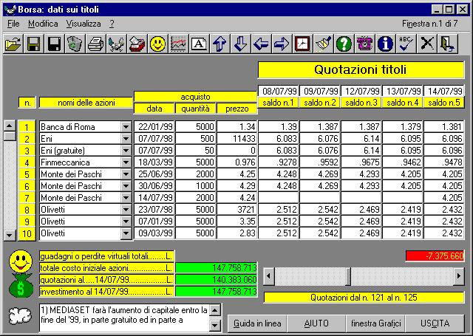Image resolution: width=473 pixels, height=336 pixels.
Task: Click the paintbrush icon in the toolbar
Action: click(323, 44)
